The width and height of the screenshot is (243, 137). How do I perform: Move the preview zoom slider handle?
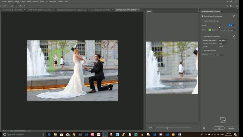pos(167,128)
